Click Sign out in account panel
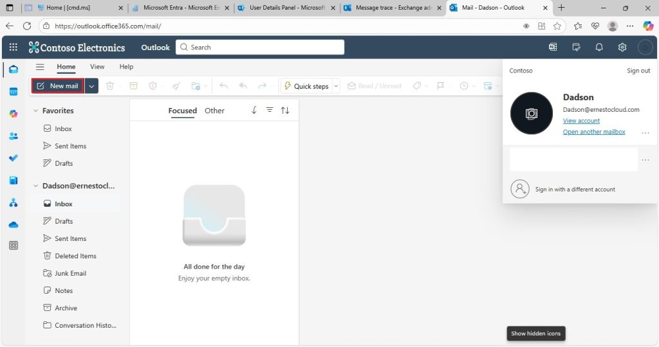The height and width of the screenshot is (347, 659). (x=638, y=71)
